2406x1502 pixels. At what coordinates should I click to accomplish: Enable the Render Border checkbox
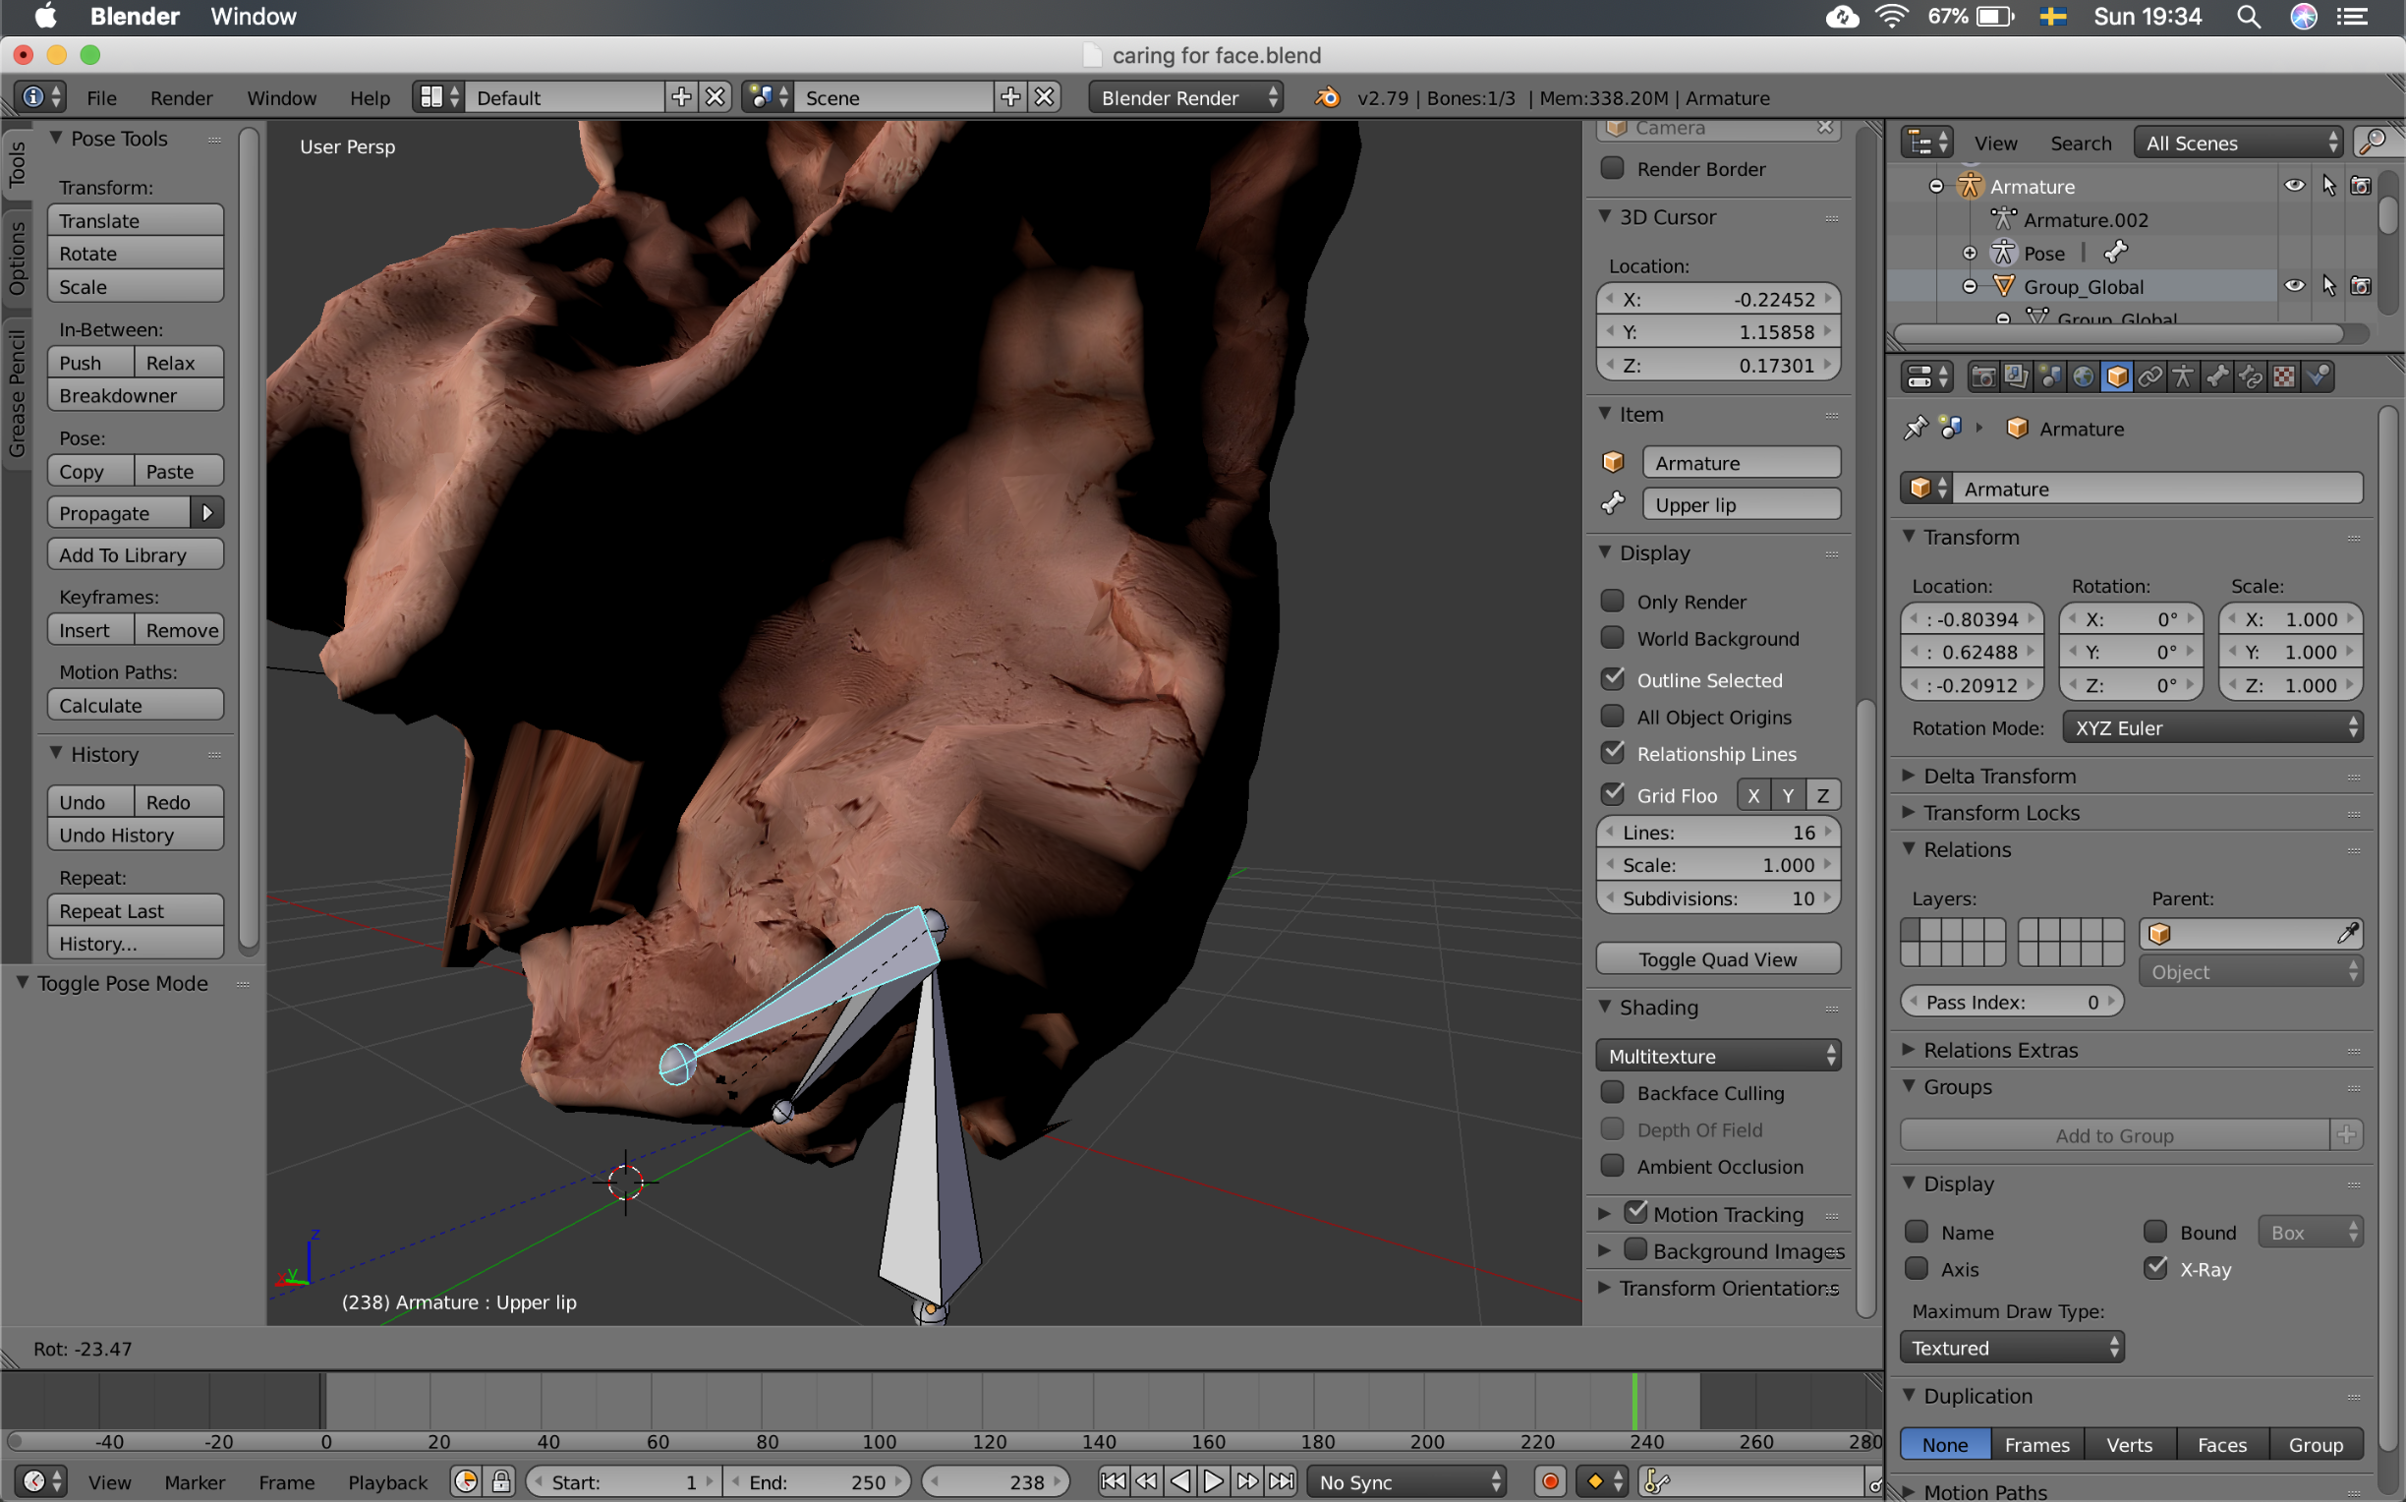1613,168
